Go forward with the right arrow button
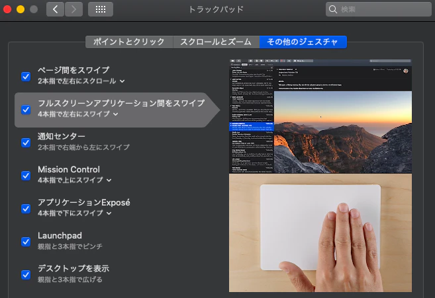Image resolution: width=435 pixels, height=298 pixels. (73, 9)
